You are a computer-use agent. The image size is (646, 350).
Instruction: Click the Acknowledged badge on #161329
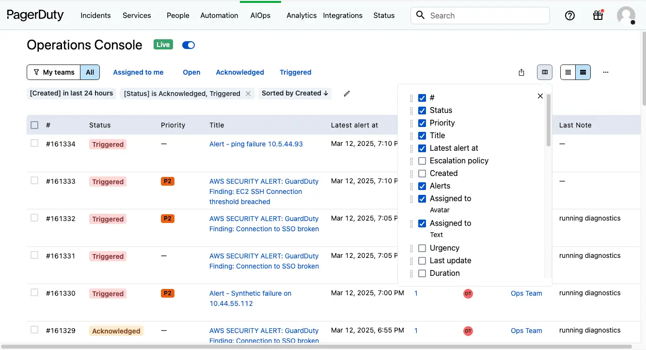coord(116,331)
